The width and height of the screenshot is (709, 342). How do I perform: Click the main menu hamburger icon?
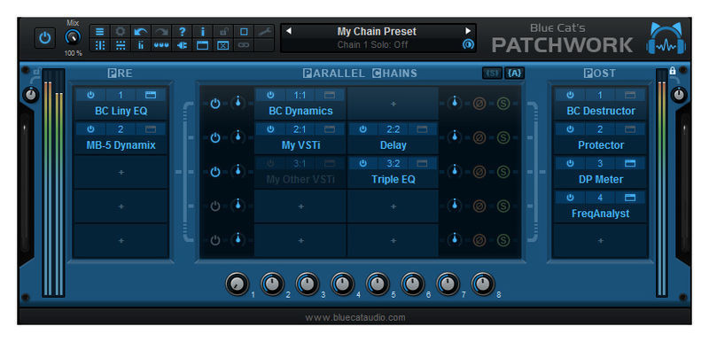pos(100,32)
